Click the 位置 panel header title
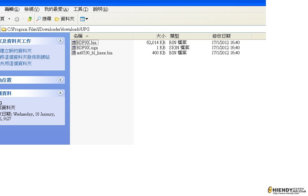 click(6, 80)
